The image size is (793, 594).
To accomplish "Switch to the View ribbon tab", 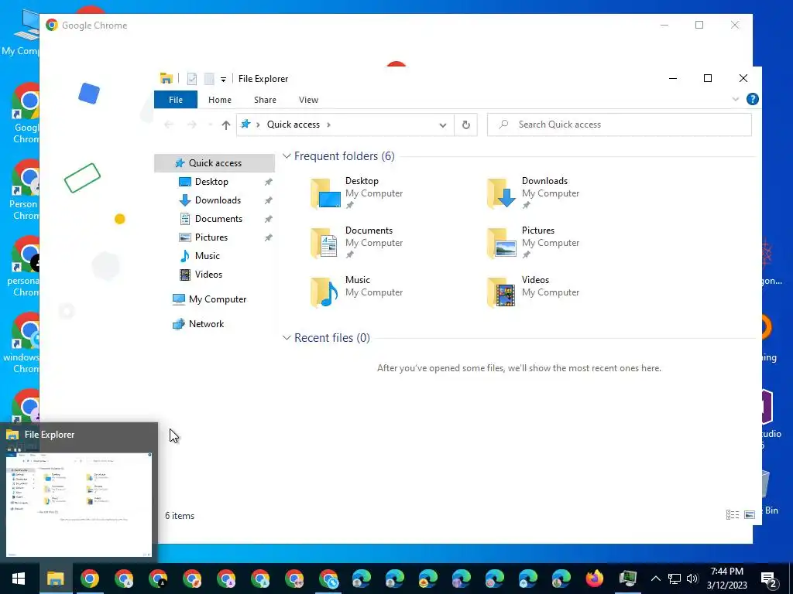I will pos(308,100).
